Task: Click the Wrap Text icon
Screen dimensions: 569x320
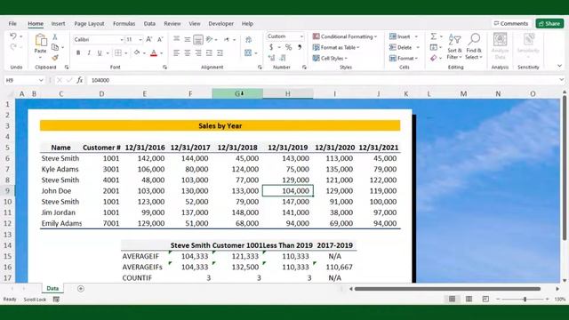Action: point(249,39)
